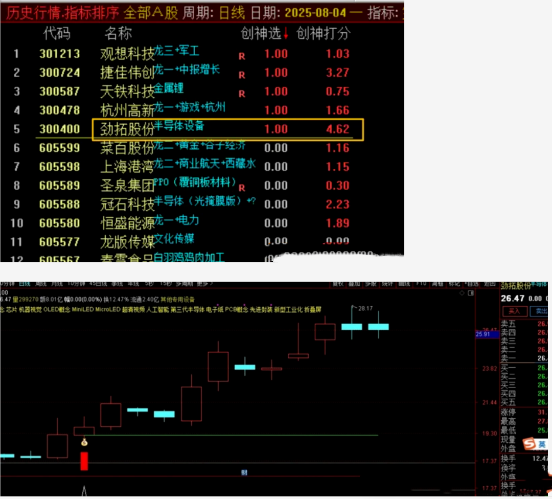The width and height of the screenshot is (552, 499).
Task: Click the diamond icon above the chart
Action: point(463,293)
